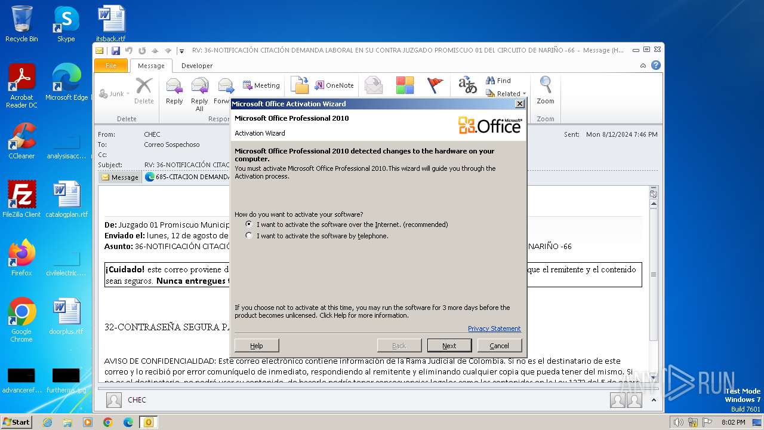Screen dimensions: 764x430
Task: Open CCleaner desktop shortcut
Action: coord(21,141)
